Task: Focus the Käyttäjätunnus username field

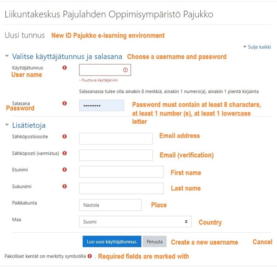Action: click(101, 70)
